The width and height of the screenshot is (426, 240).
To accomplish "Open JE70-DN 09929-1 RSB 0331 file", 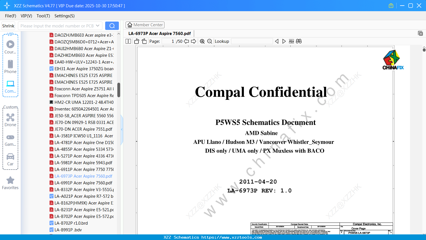I will (82, 123).
